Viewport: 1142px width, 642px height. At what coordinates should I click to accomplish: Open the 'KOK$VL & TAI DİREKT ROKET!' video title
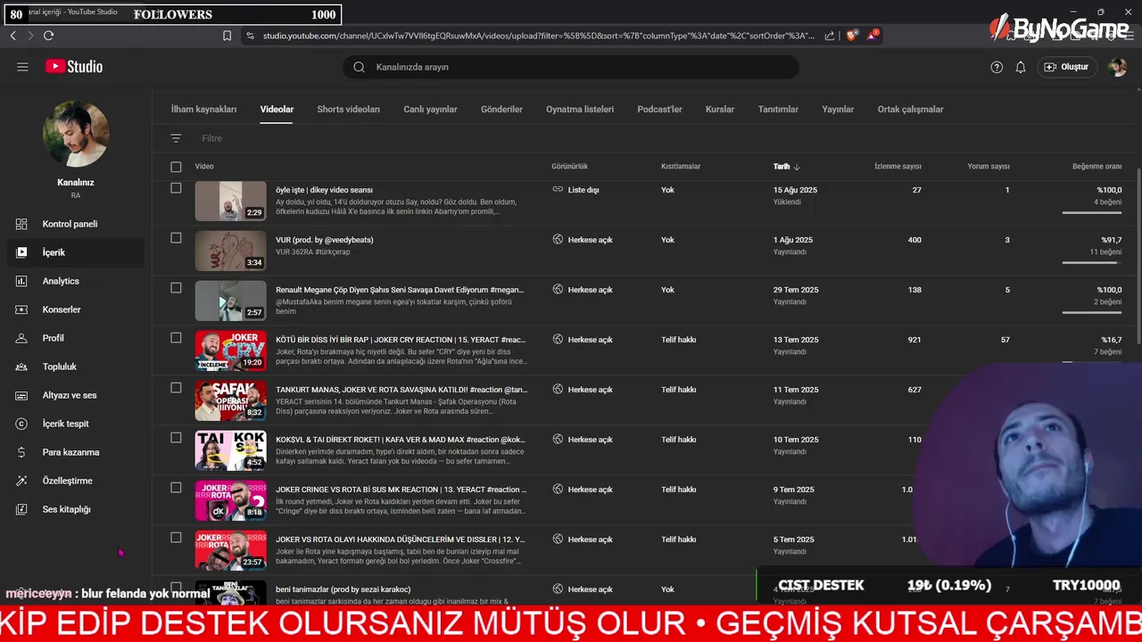tap(400, 440)
